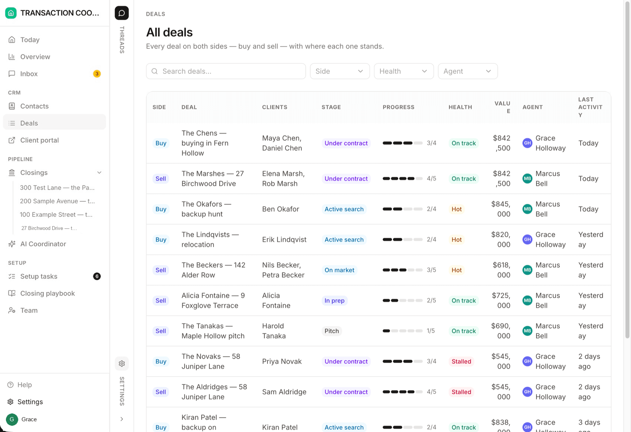Viewport: 631px width, 432px height.
Task: Click the In prep stage badge
Action: pyautogui.click(x=334, y=301)
